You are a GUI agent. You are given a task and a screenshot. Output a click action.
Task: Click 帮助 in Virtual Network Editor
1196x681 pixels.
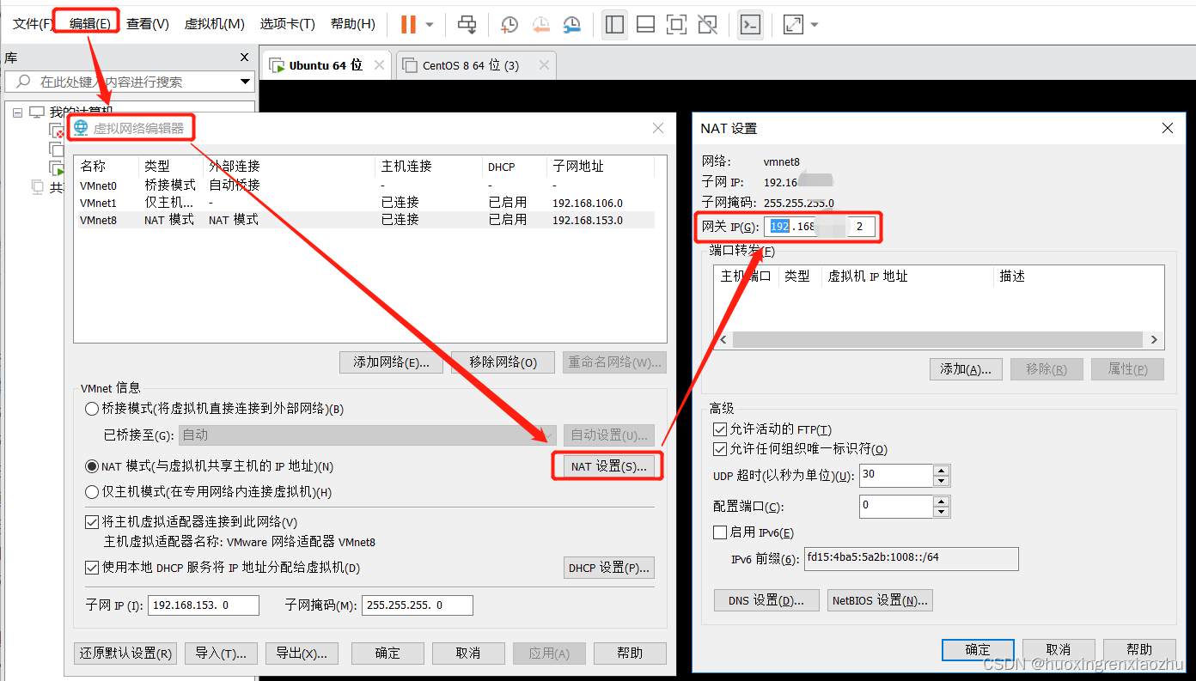point(630,653)
